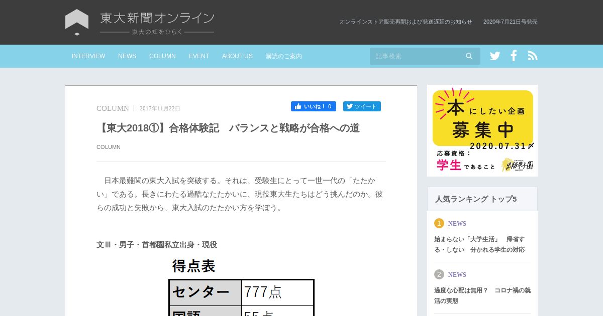Screen dimensions: 603x316
Task: Open the 本にしたい企画 募集中 banner
Action: (482, 130)
